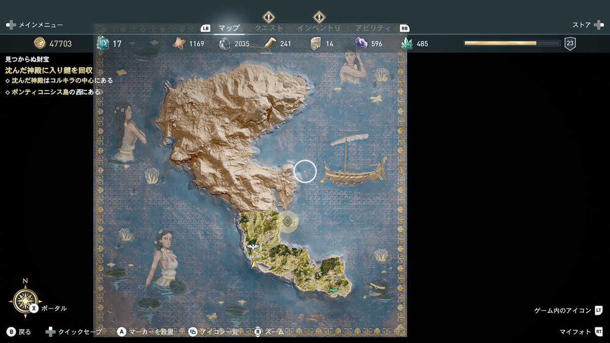Select the quest title 見つからぬ財宝
Image resolution: width=610 pixels, height=343 pixels.
[x=26, y=59]
